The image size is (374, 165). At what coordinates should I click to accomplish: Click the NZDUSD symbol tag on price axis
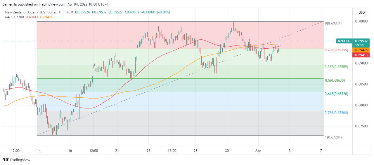point(344,41)
